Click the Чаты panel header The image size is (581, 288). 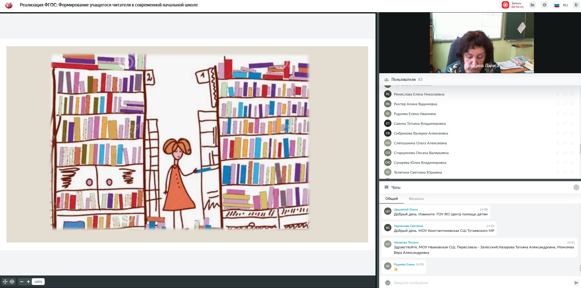click(396, 187)
